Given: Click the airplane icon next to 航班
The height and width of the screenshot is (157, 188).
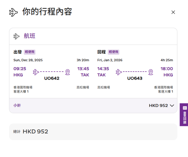Looking at the screenshot, I should pyautogui.click(x=16, y=36).
